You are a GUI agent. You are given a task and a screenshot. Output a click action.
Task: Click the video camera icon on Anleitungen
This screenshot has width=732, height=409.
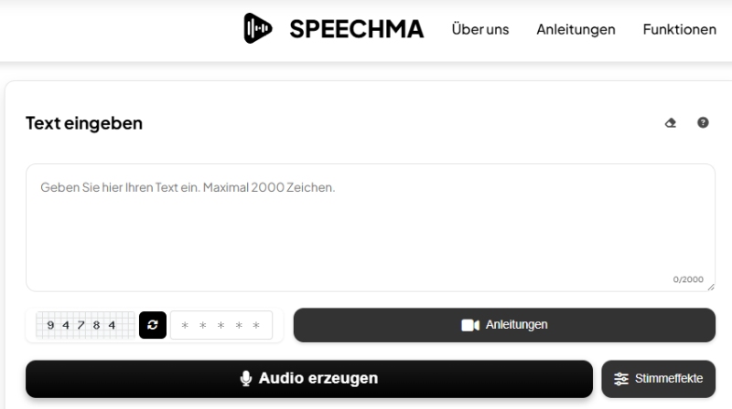point(470,325)
